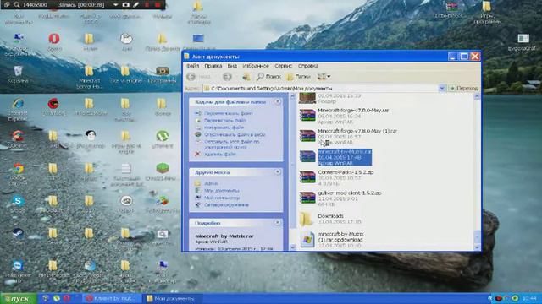The height and width of the screenshot is (304, 542).
Task: Select the gulliver-mod-client-1.5.2.zip archive icon
Action: point(307,198)
